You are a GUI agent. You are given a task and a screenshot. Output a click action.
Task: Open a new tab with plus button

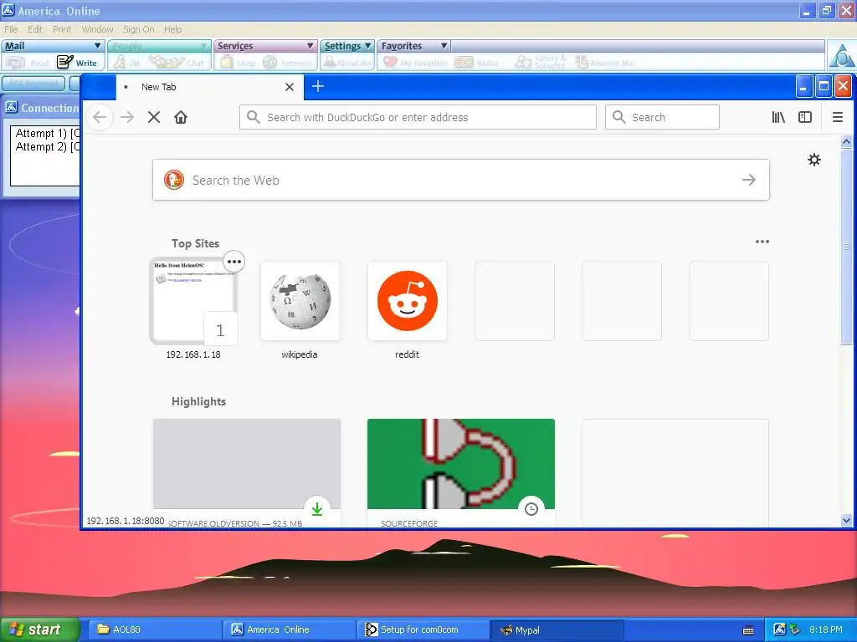(x=318, y=86)
